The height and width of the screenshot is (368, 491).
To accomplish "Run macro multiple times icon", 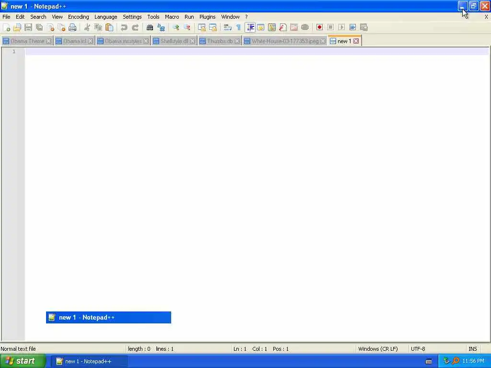I will (x=352, y=27).
